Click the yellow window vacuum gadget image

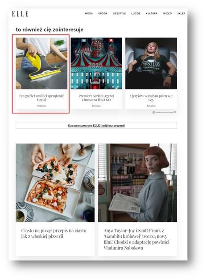tap(41, 63)
